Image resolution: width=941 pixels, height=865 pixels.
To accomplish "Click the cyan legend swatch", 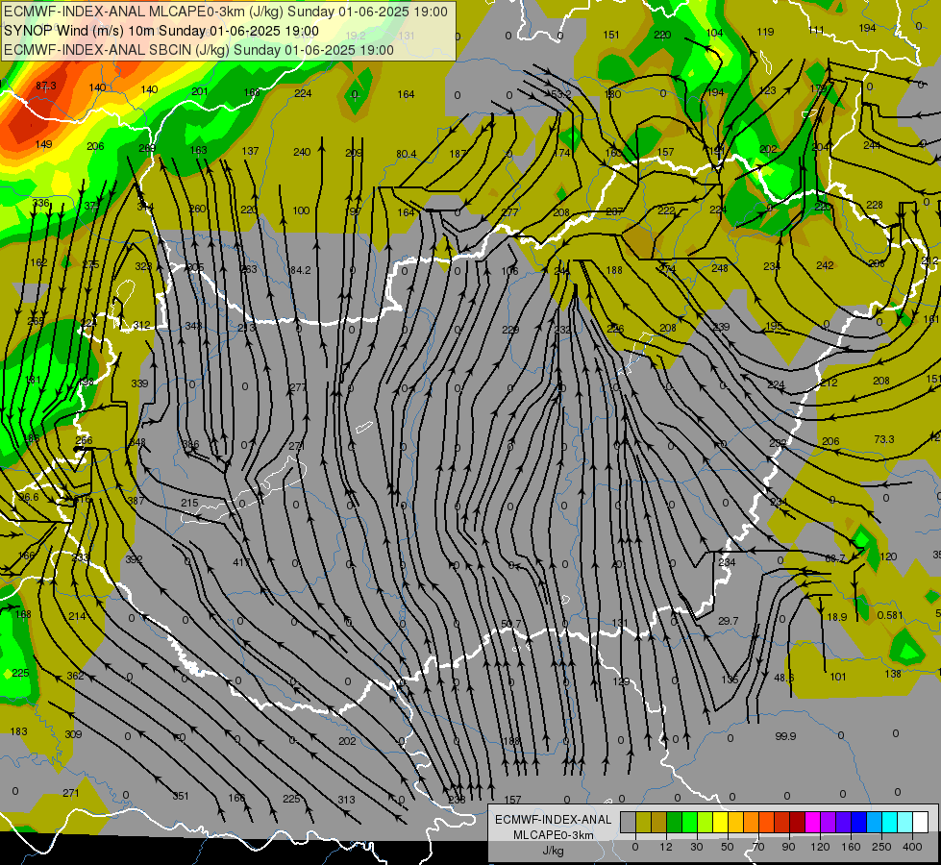I will pyautogui.click(x=889, y=822).
